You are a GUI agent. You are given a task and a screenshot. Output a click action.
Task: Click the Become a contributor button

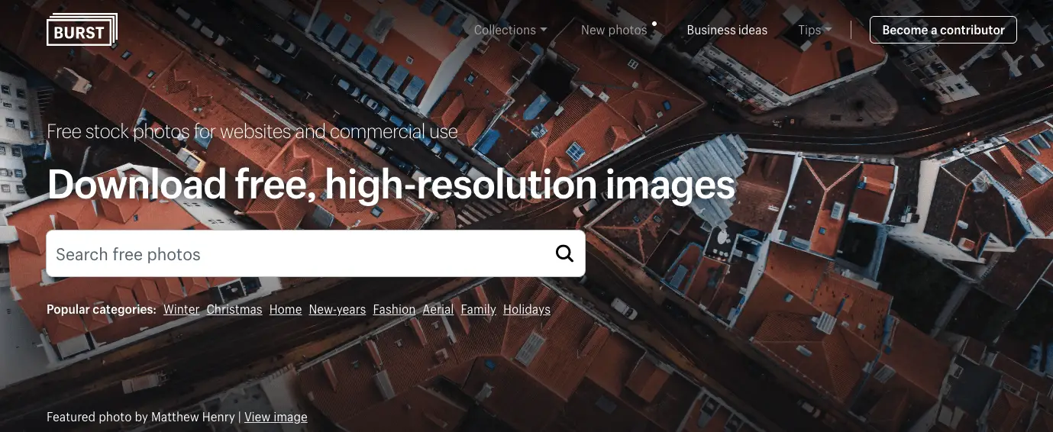943,30
